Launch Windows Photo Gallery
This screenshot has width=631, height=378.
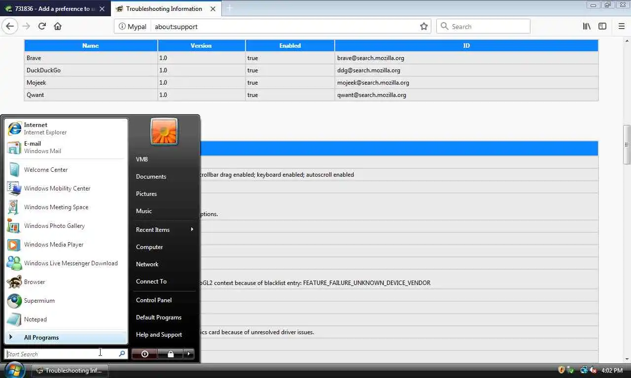(66, 226)
